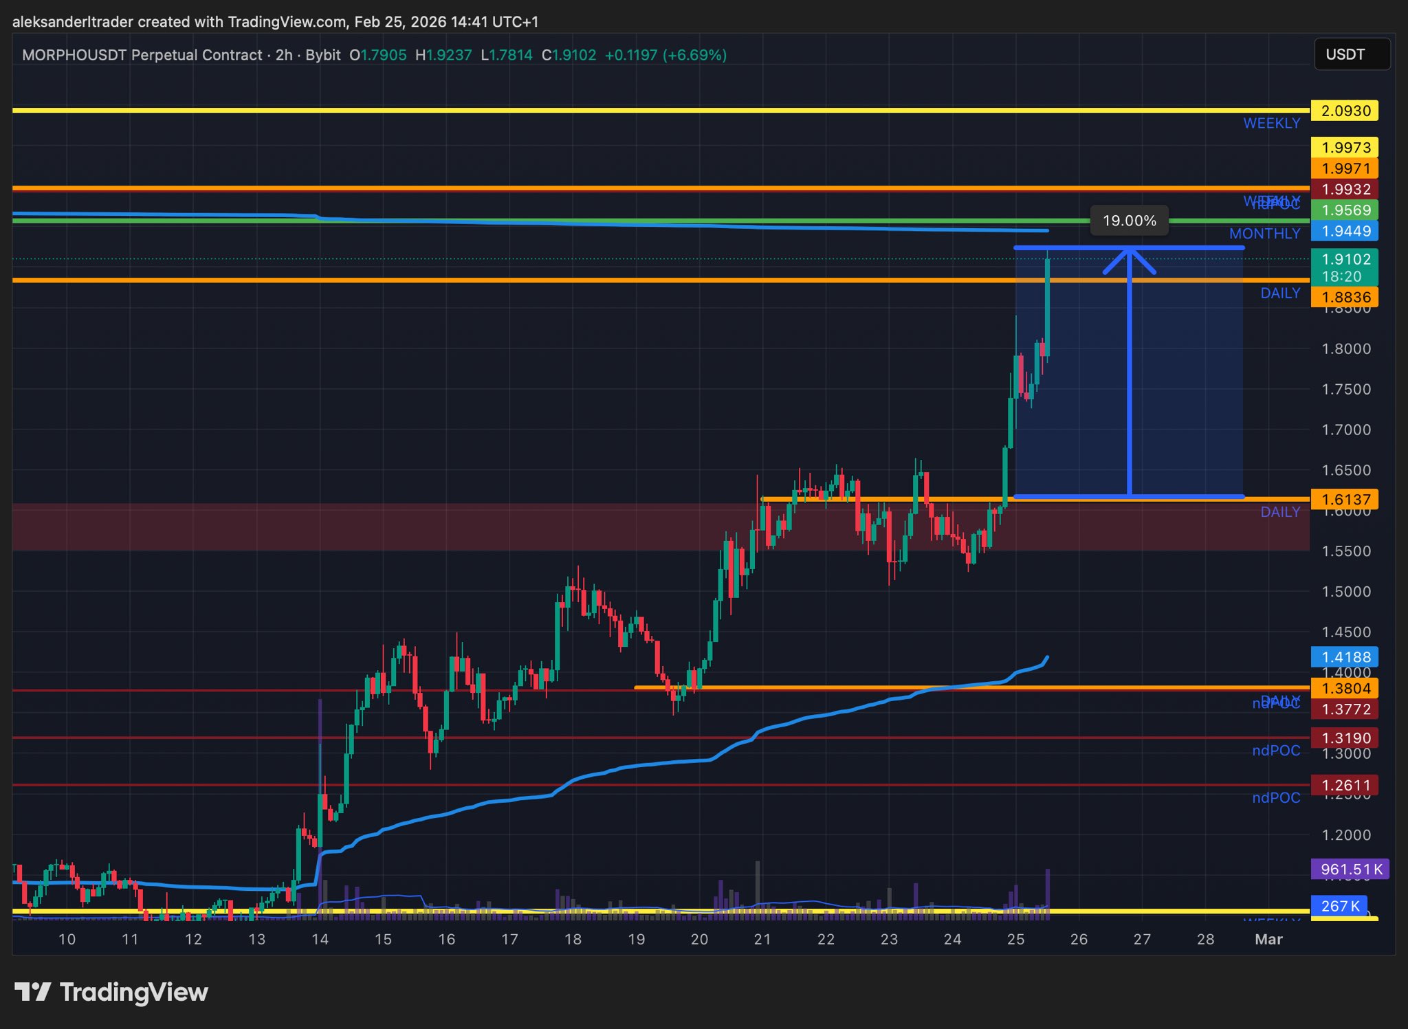The image size is (1408, 1029).
Task: Click the green 1.9569 price tag
Action: coord(1345,210)
